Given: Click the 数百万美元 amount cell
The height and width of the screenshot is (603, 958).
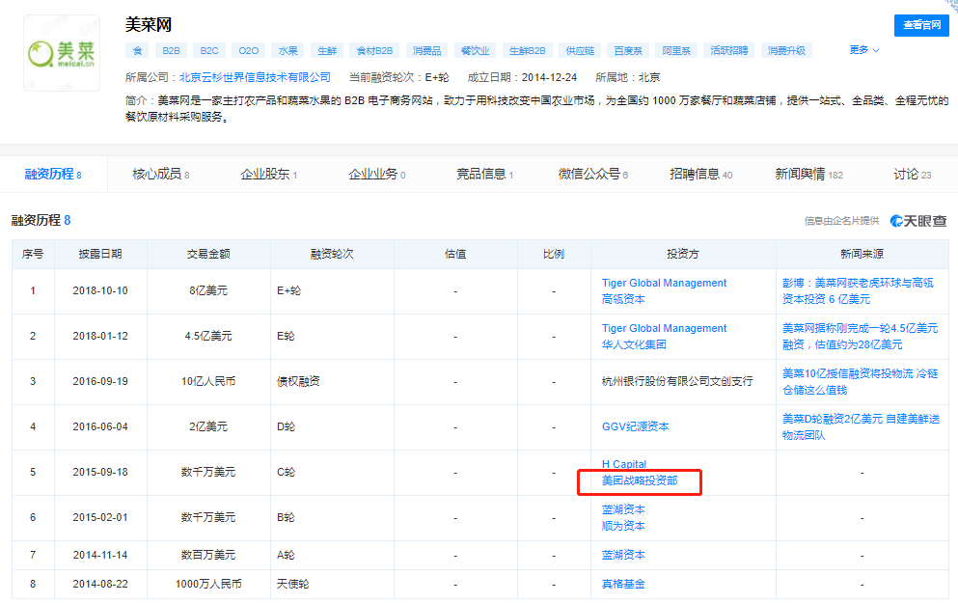Looking at the screenshot, I should click(208, 555).
